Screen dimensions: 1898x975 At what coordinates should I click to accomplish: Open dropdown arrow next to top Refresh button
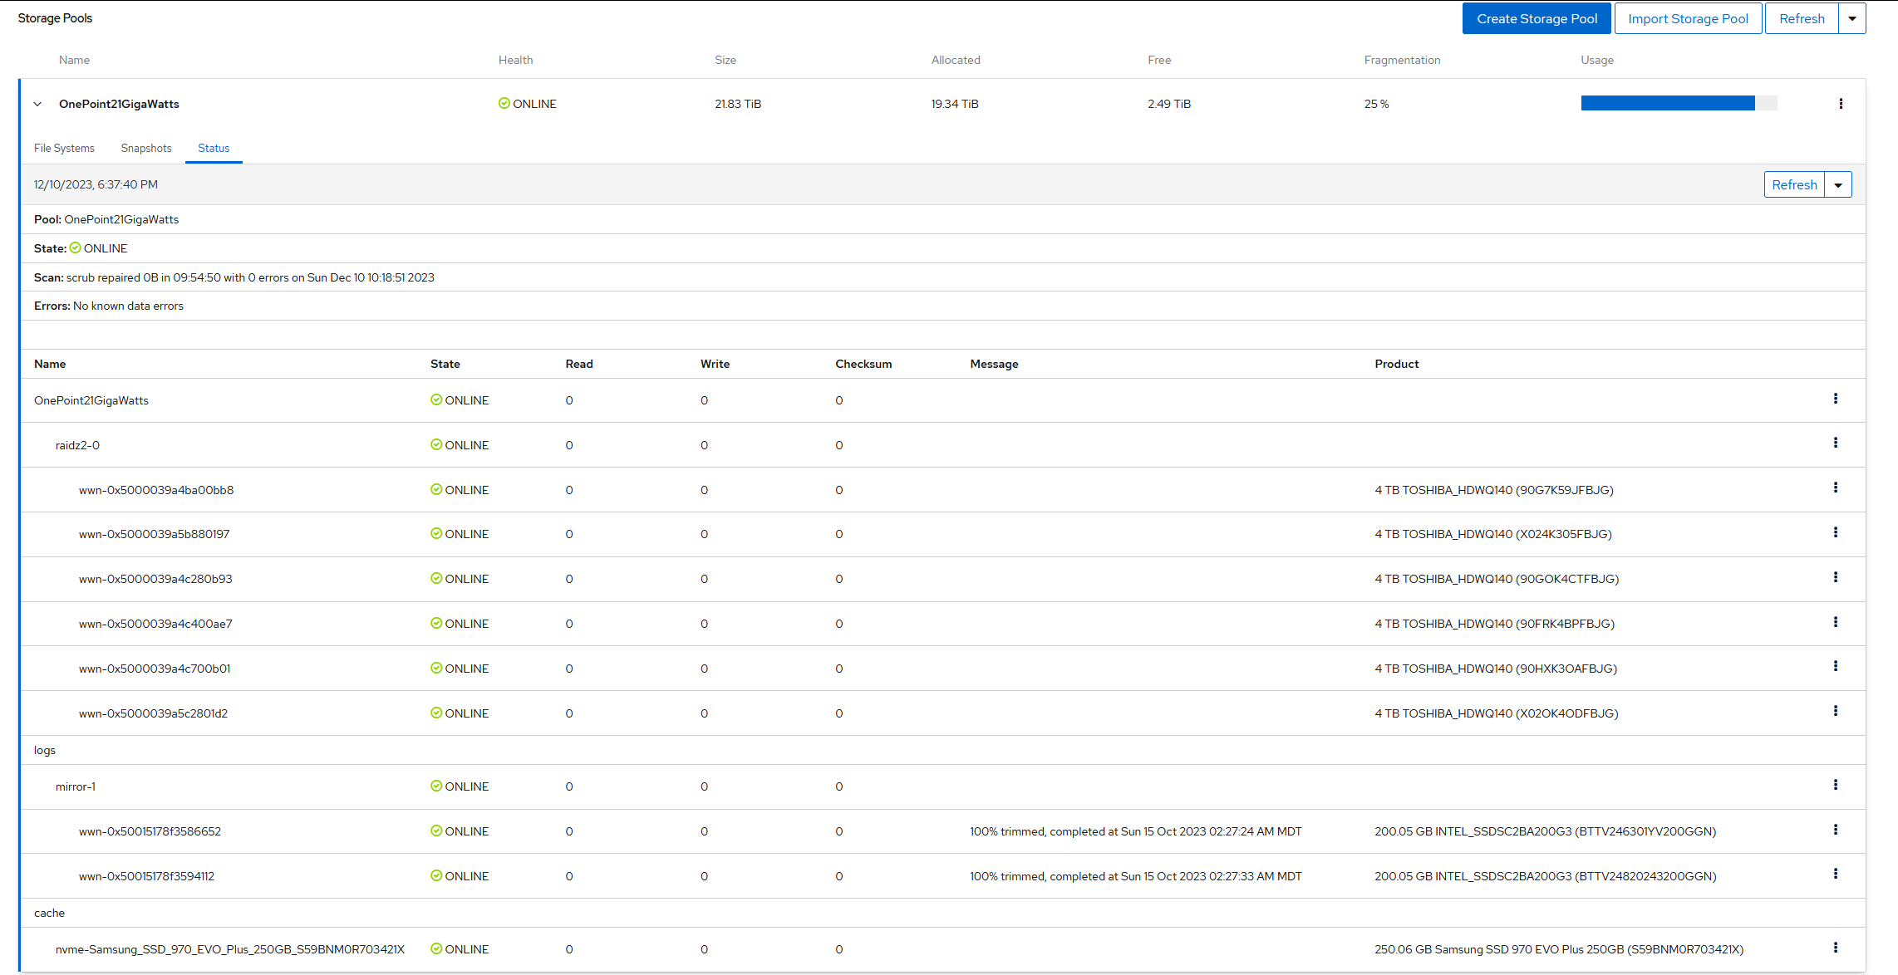coord(1852,19)
